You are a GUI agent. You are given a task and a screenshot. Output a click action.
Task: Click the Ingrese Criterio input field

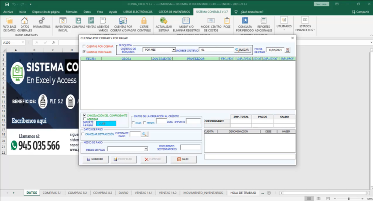coord(216,50)
